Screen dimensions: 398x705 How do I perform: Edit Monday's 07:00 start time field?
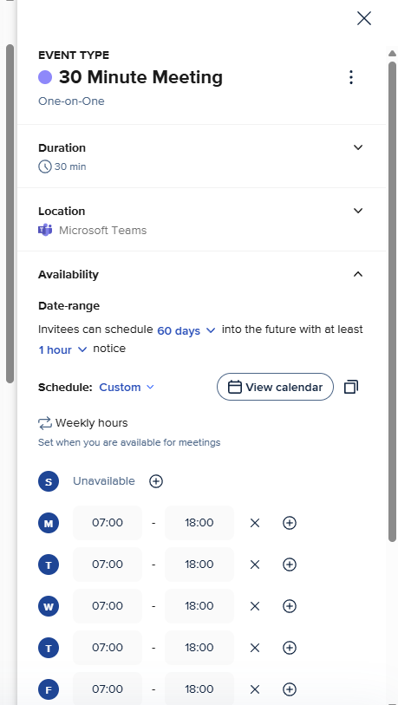[108, 523]
